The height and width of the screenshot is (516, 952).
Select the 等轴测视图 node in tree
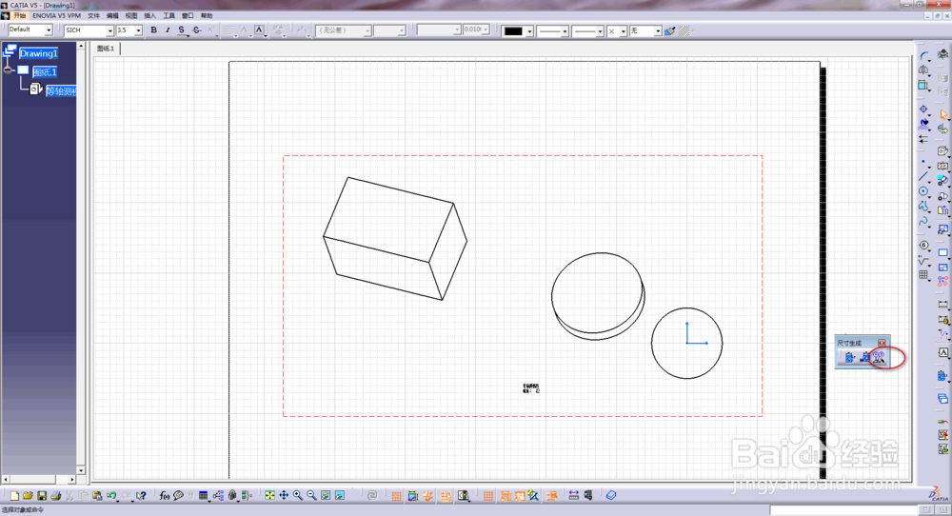pos(61,91)
